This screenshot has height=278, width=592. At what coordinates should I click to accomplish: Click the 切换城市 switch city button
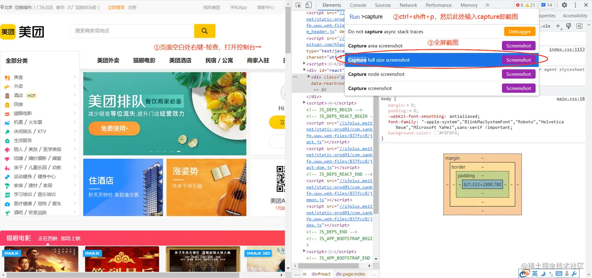[23, 7]
